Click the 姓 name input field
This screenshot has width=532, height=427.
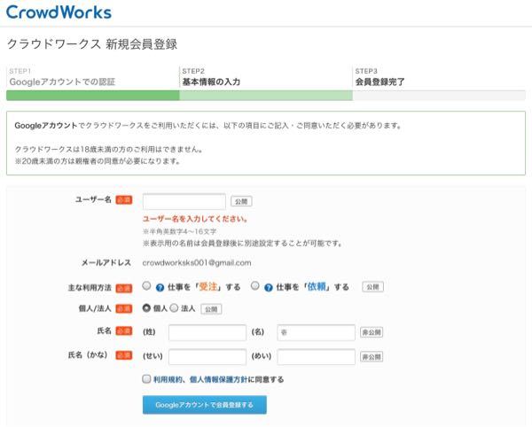click(207, 332)
